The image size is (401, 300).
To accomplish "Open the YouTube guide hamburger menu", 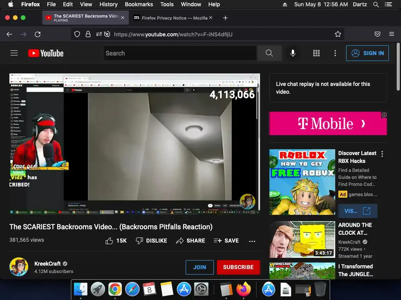I will 14,53.
